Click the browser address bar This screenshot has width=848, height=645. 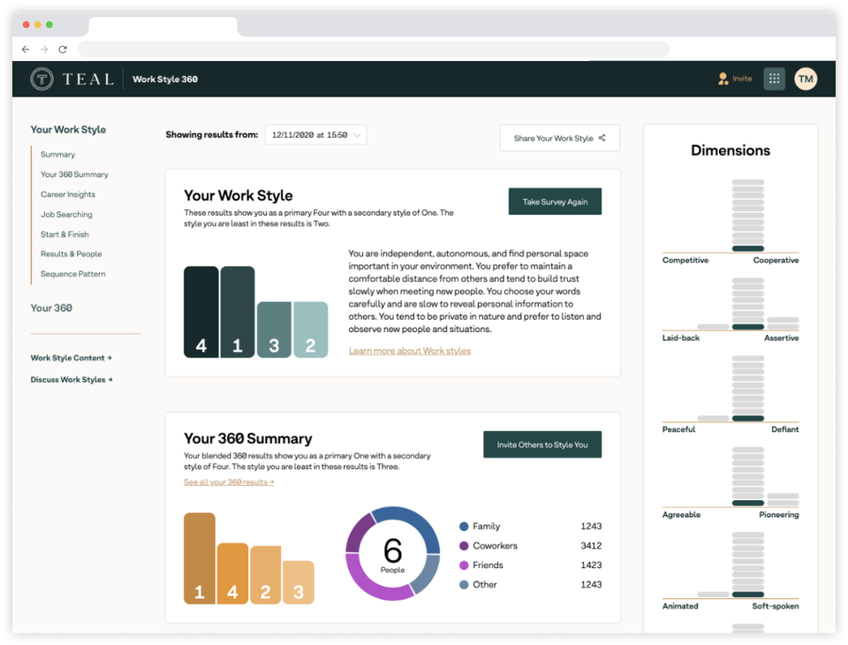click(371, 49)
